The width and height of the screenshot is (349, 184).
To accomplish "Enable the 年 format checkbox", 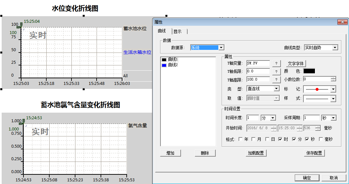I will point(240,139).
